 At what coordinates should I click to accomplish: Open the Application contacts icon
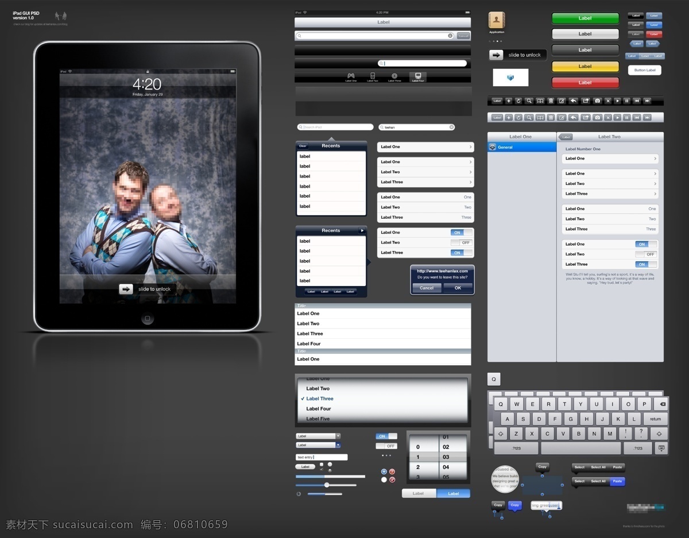(x=497, y=20)
